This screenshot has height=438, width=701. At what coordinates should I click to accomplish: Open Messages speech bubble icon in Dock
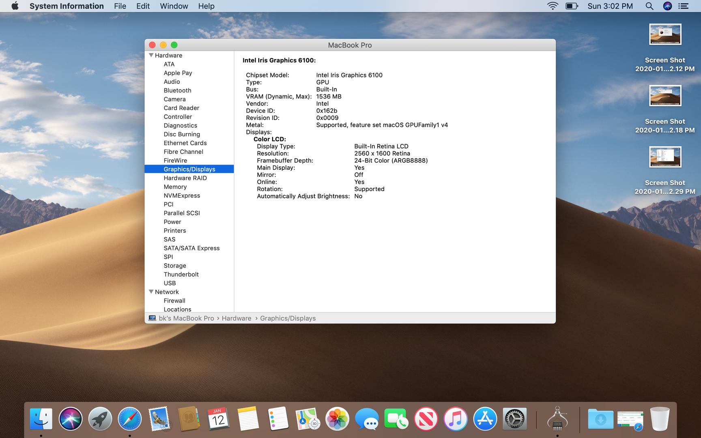click(x=367, y=419)
